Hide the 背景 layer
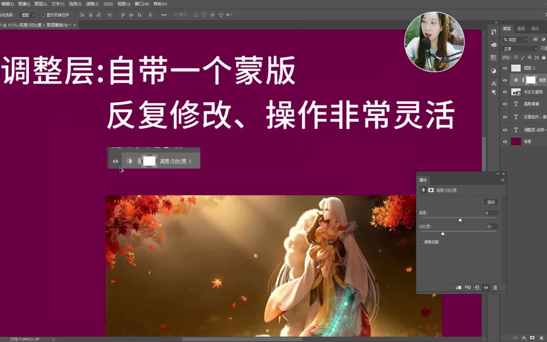Screen dimensions: 547x342 [505, 142]
